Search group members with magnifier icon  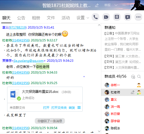click(x=139, y=77)
